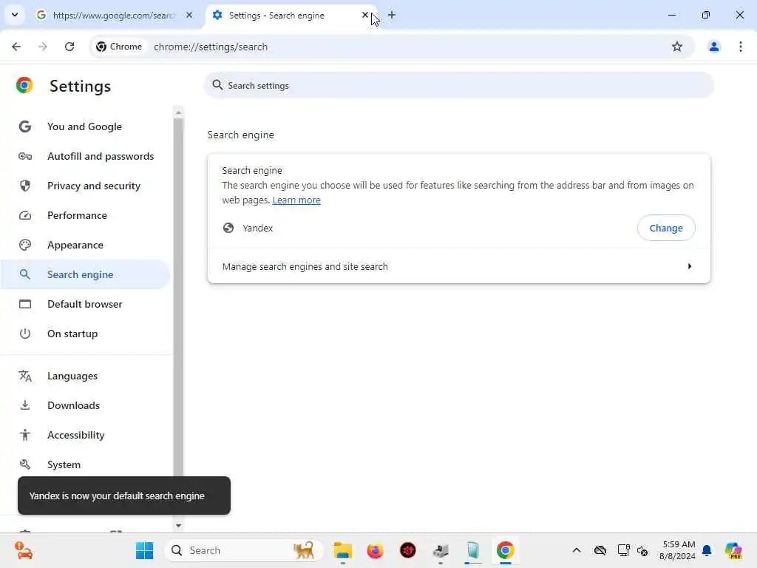Open the Chrome profile avatar

point(713,47)
